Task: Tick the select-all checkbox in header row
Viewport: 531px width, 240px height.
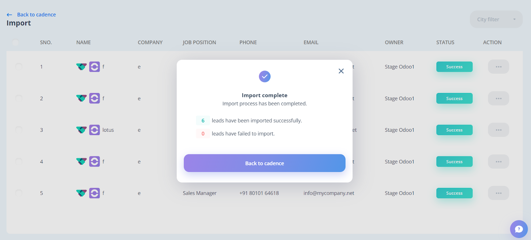Action: 15,42
